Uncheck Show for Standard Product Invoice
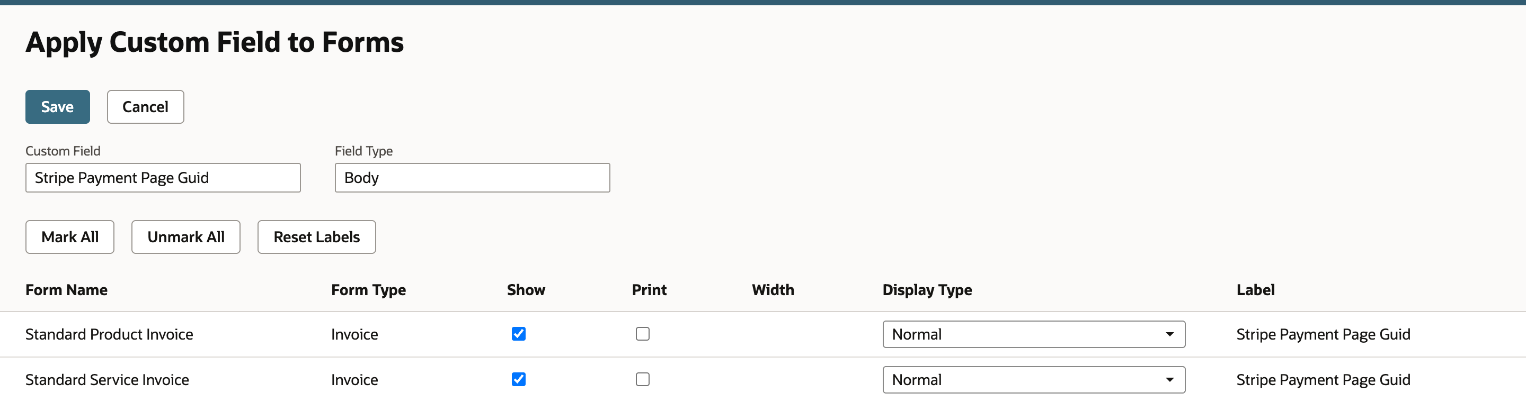The height and width of the screenshot is (402, 1526). (518, 334)
